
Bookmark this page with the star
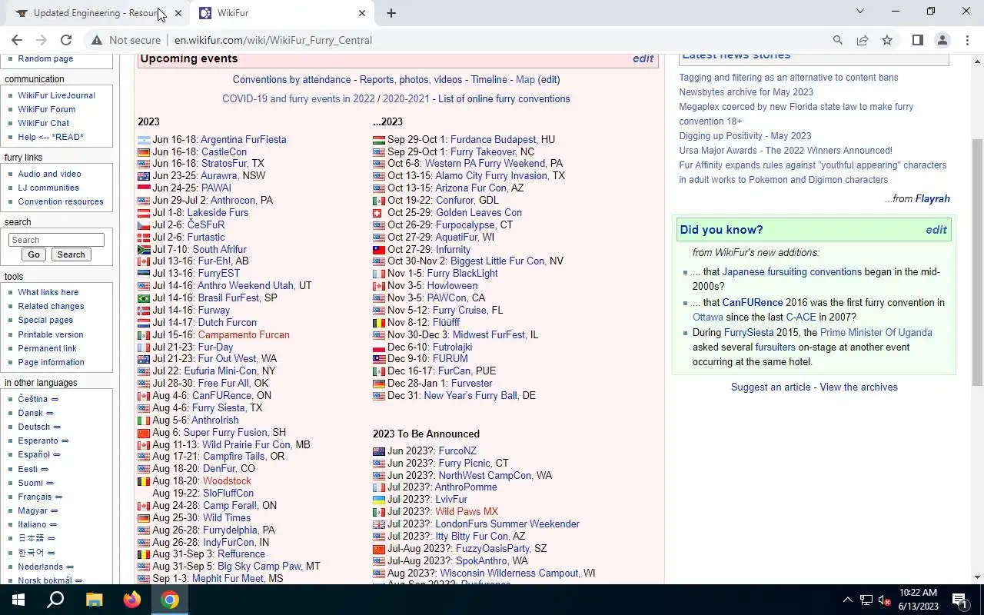[x=887, y=40]
